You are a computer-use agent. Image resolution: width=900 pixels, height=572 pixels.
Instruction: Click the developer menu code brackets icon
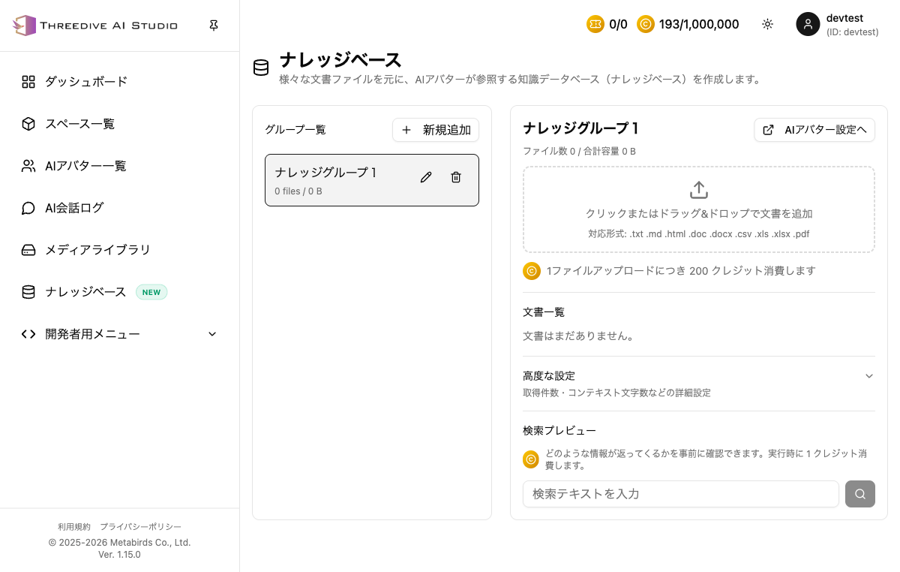point(28,334)
